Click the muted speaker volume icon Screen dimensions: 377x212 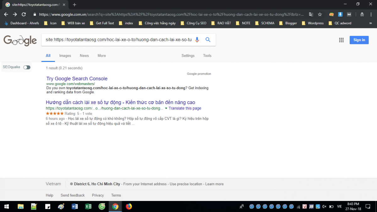(324, 207)
